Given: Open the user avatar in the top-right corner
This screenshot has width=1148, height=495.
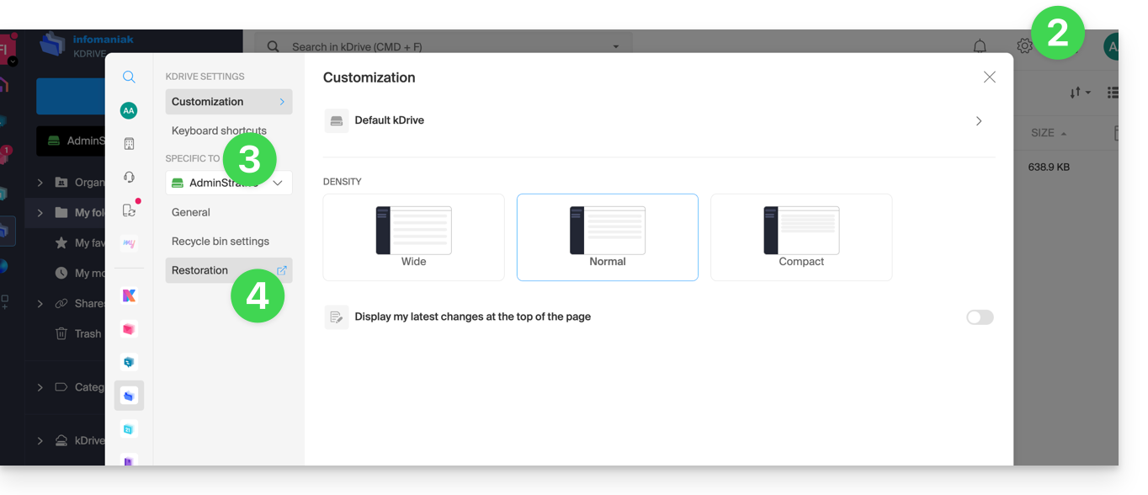Looking at the screenshot, I should (x=1111, y=47).
